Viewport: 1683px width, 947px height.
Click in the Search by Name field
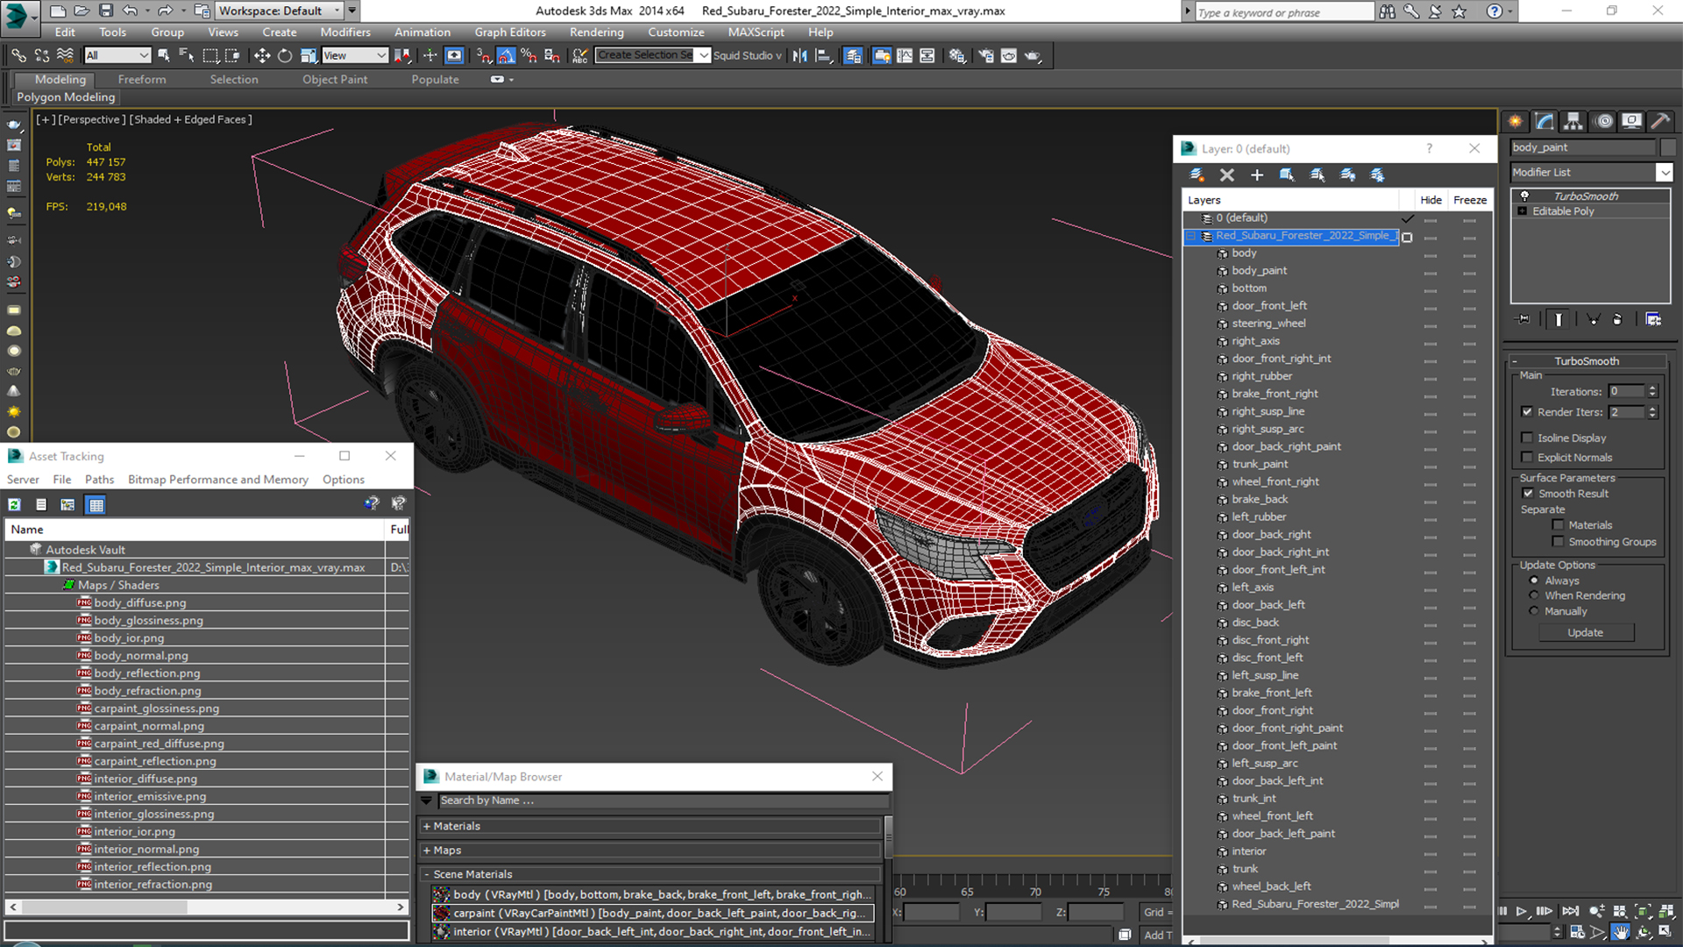pos(664,801)
